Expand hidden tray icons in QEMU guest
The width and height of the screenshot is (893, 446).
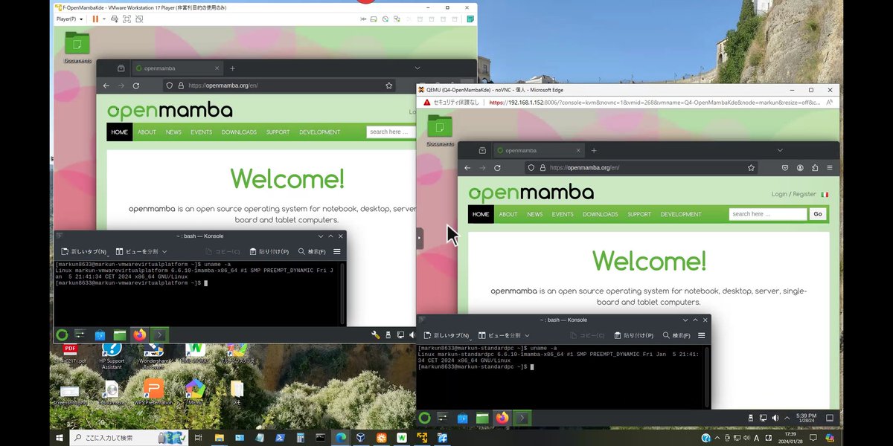coord(787,418)
